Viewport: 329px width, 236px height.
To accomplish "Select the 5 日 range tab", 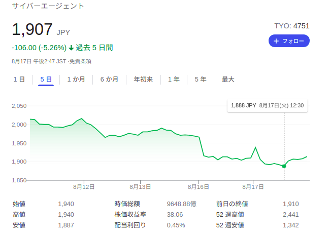I will coord(46,80).
